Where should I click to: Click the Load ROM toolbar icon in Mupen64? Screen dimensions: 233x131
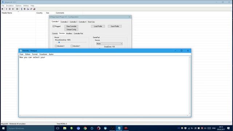pos(3,9)
